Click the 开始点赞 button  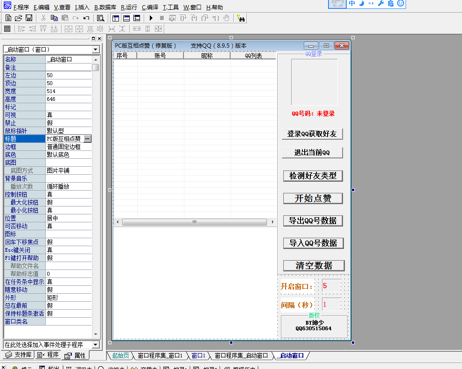point(313,199)
